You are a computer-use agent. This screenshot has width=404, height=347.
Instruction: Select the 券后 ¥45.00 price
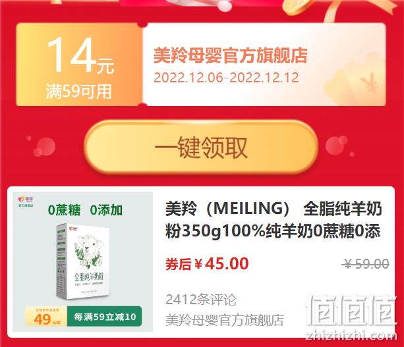pyautogui.click(x=207, y=264)
